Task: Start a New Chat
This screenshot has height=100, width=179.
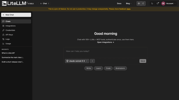Action: (16, 15)
